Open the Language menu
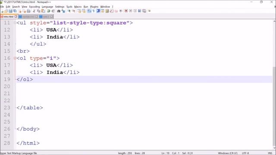 (47, 7)
